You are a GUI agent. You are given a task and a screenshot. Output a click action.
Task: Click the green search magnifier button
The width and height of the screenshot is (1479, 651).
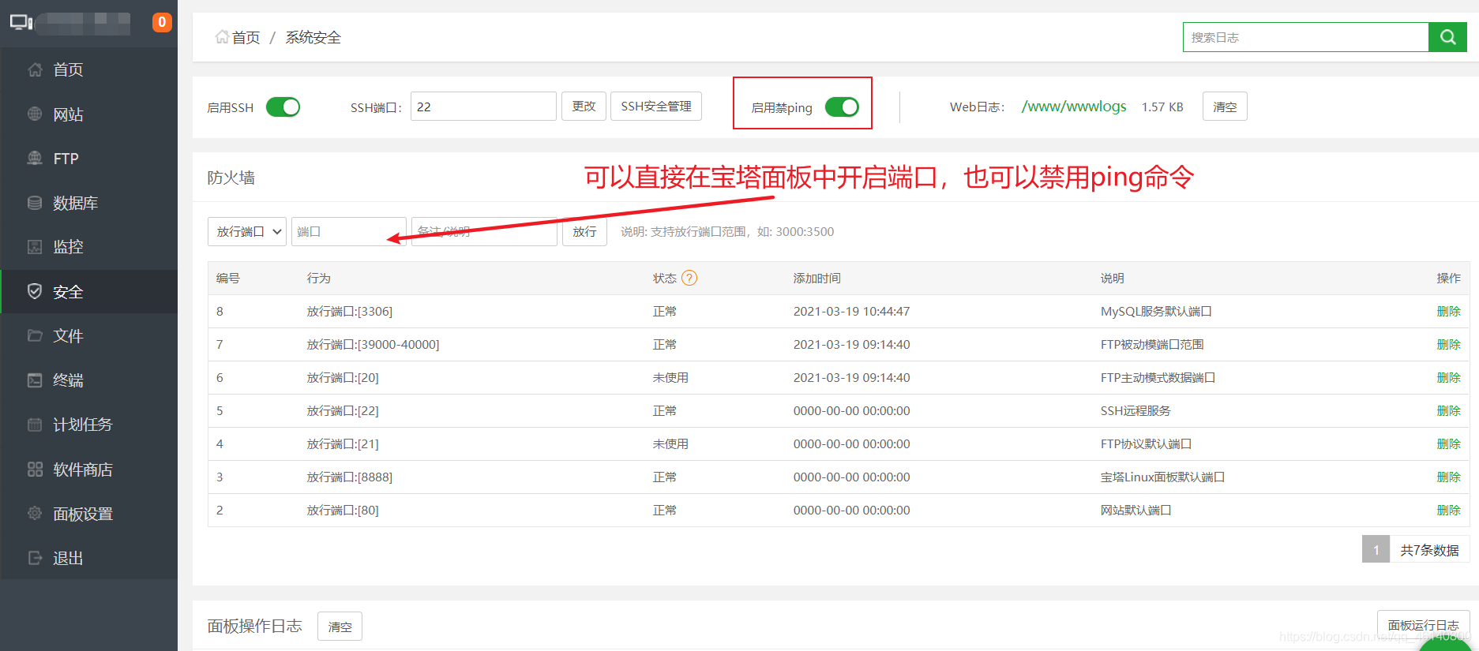tap(1447, 37)
